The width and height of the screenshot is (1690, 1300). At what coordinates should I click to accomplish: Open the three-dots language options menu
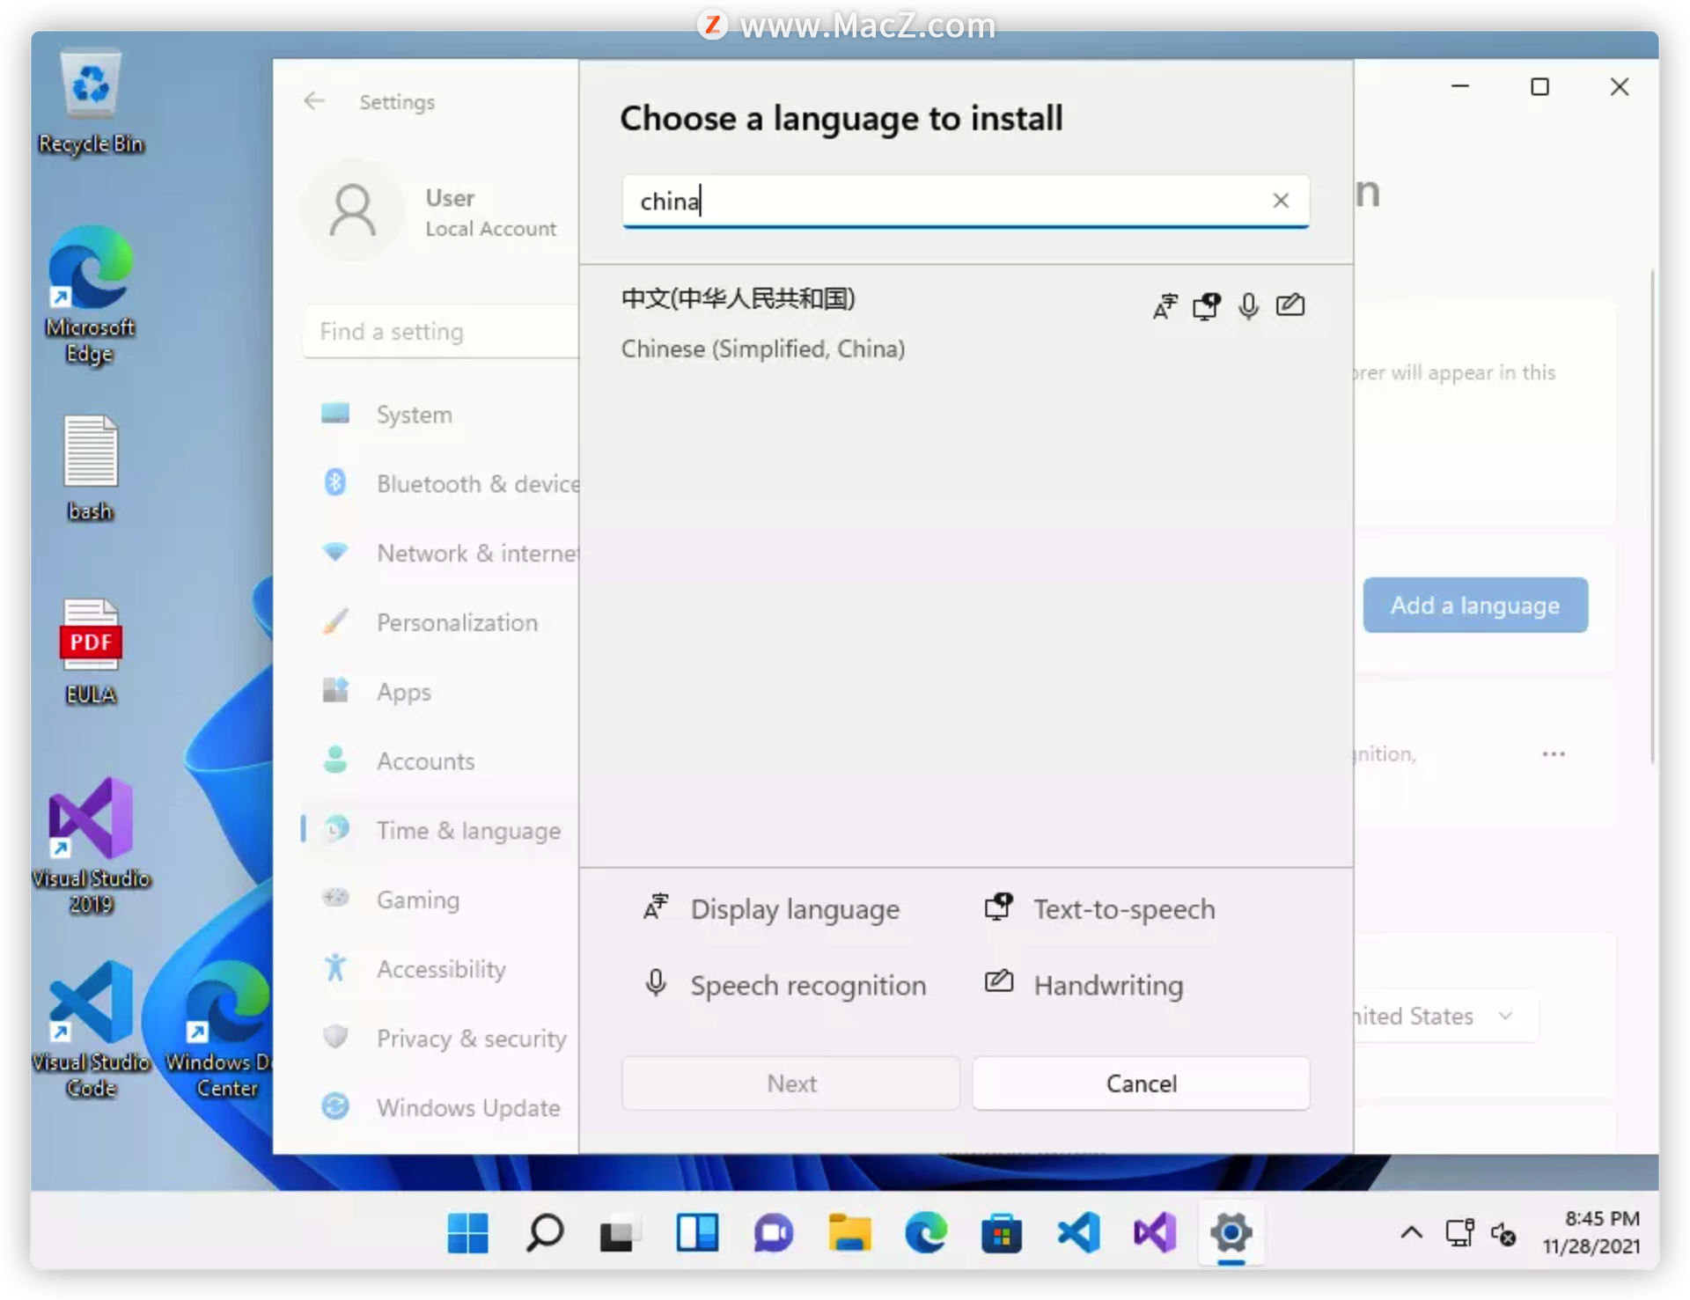(1553, 753)
